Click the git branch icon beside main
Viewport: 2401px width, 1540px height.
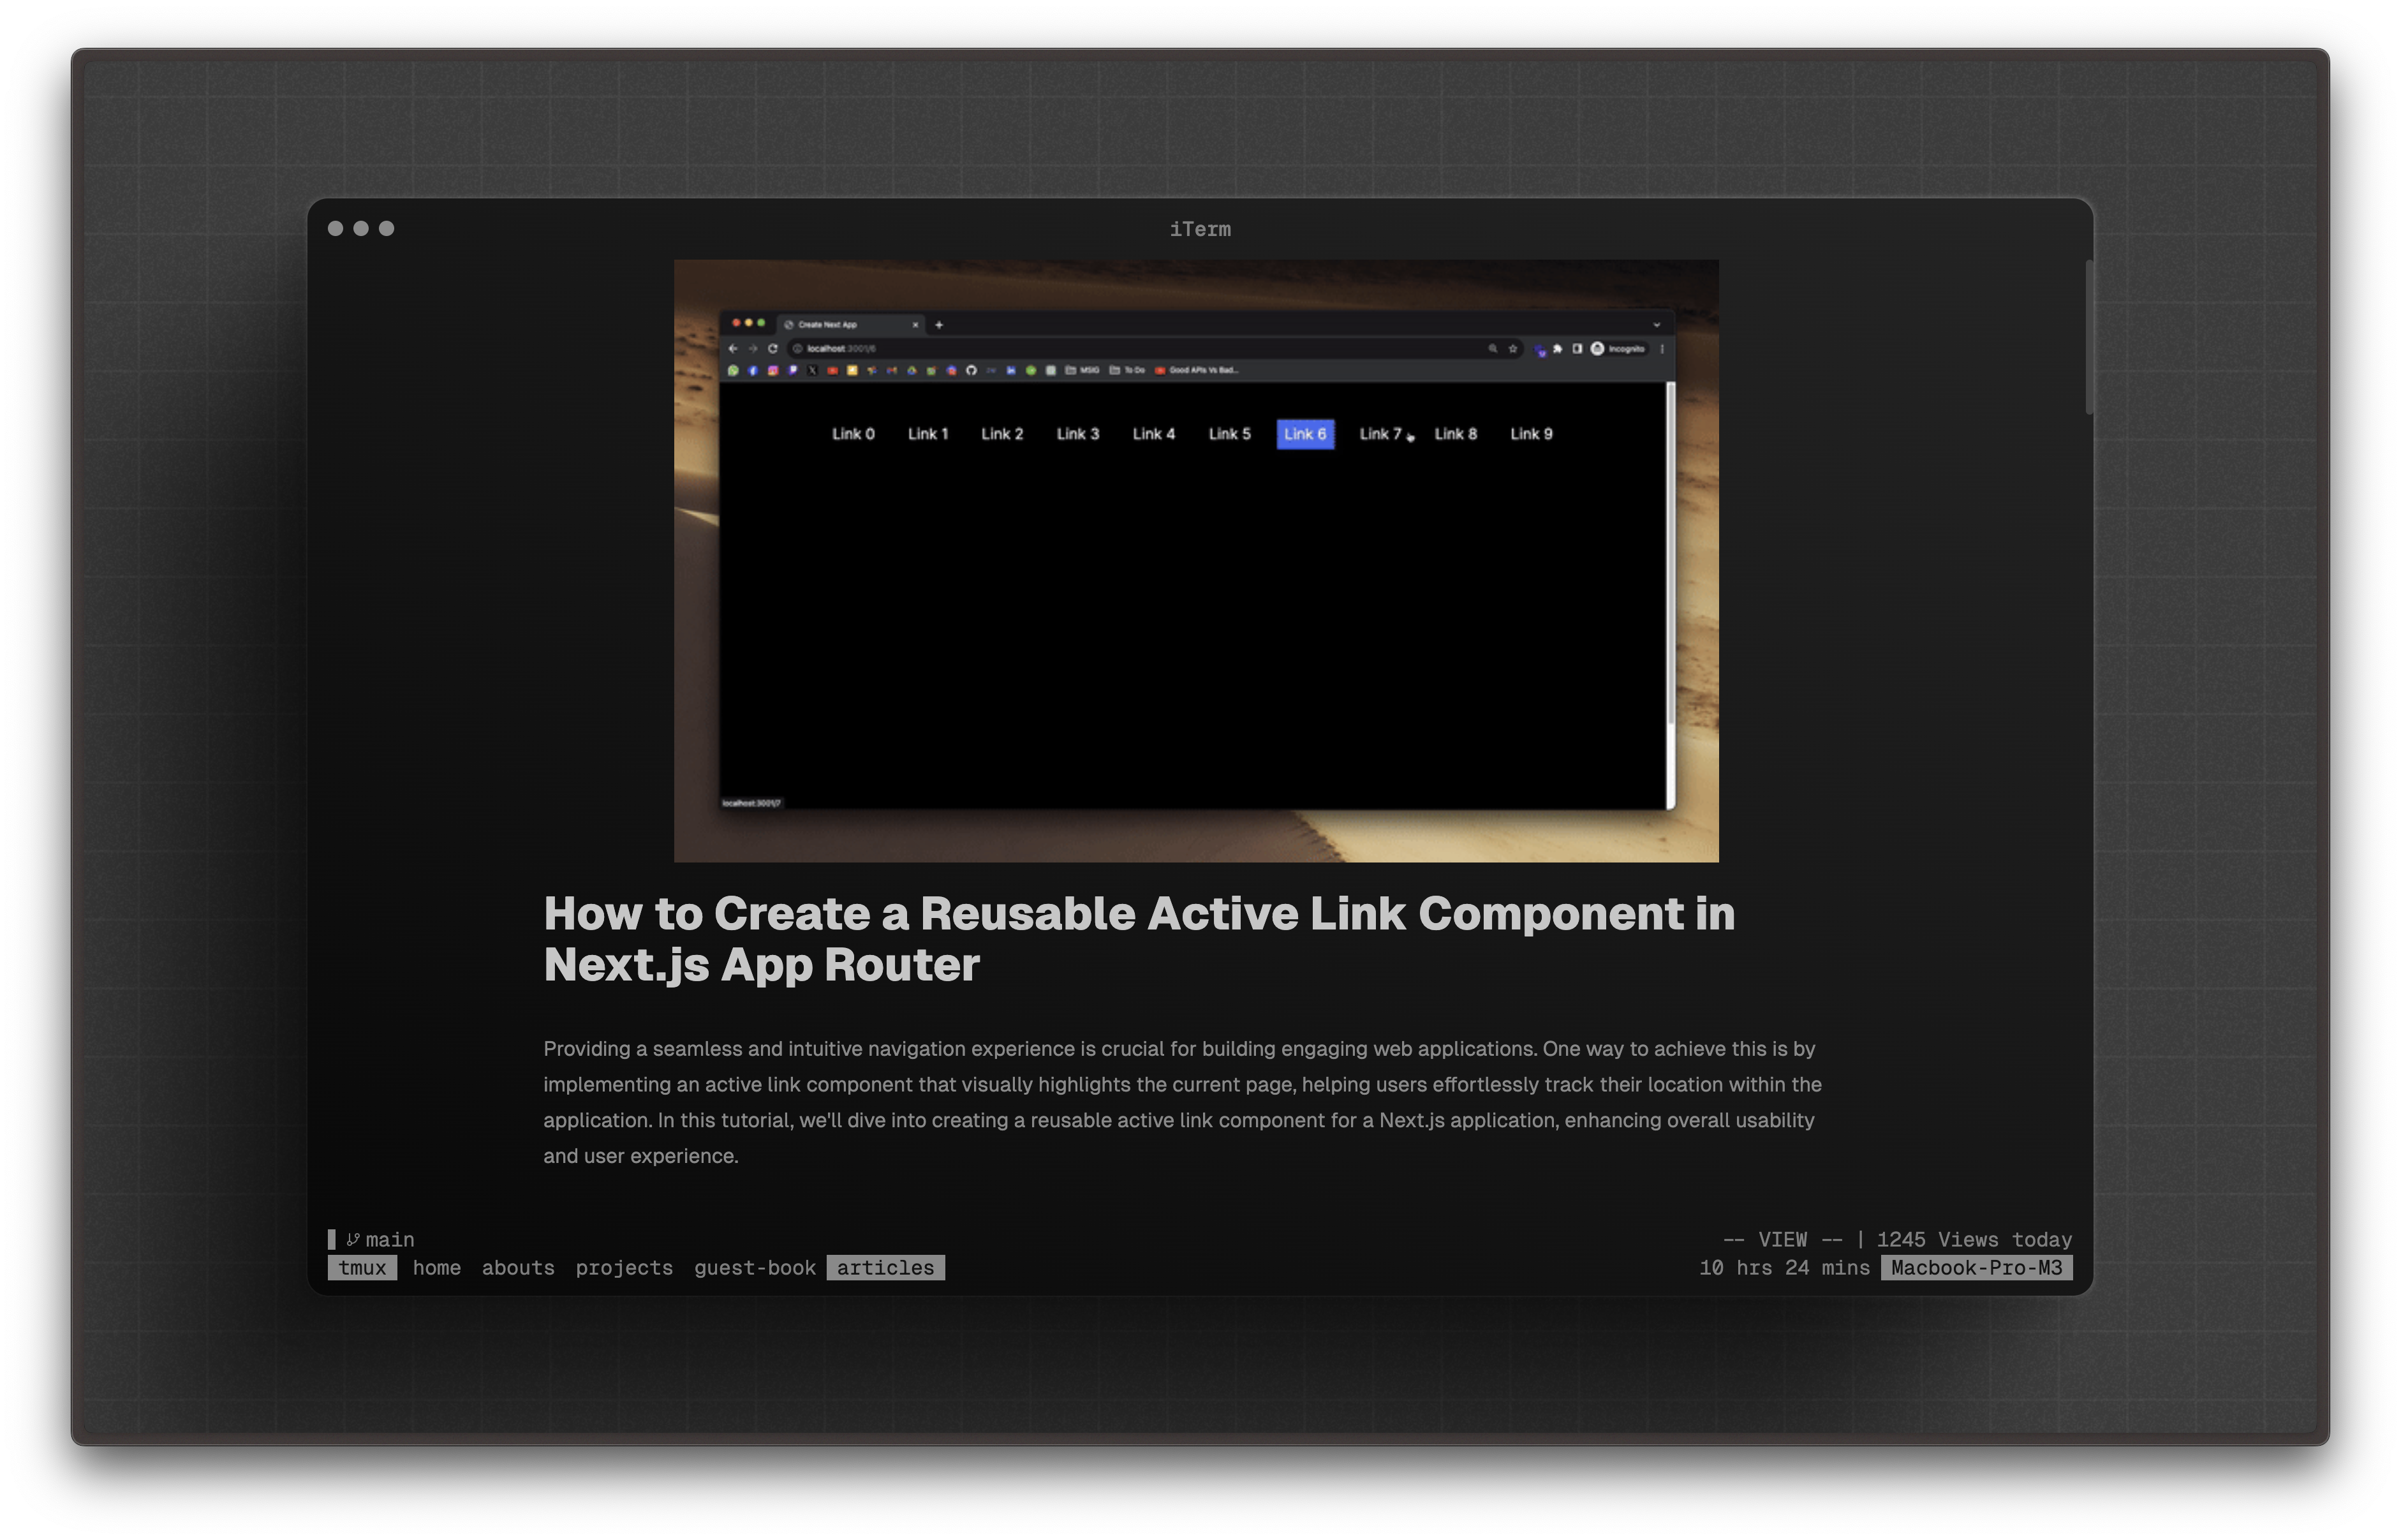[352, 1239]
